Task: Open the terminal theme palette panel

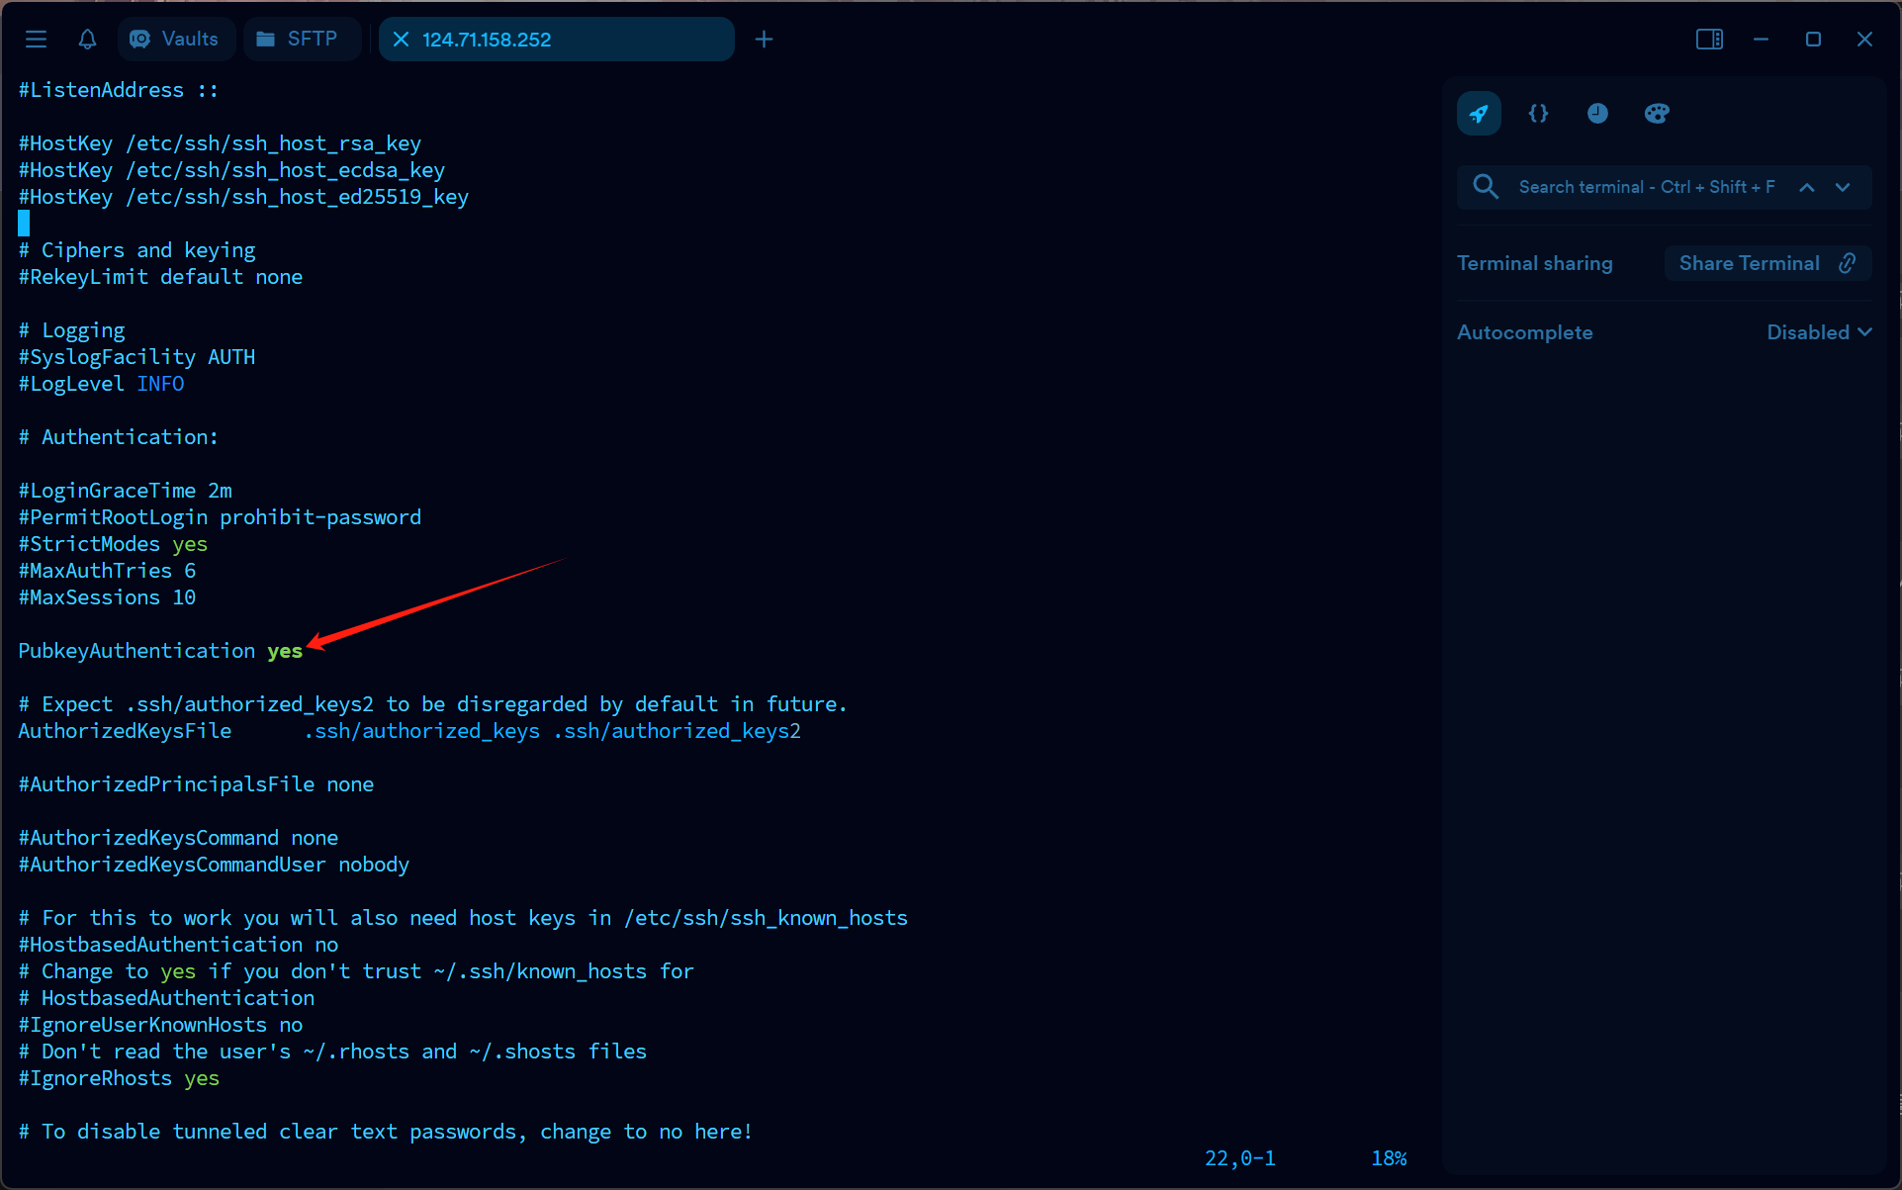Action: 1657,114
